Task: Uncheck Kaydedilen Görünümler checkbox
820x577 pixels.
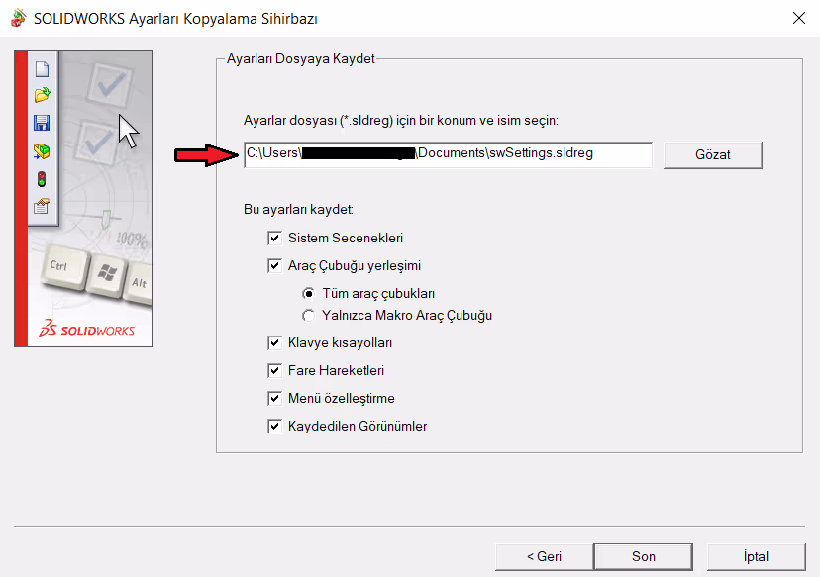Action: 274,427
